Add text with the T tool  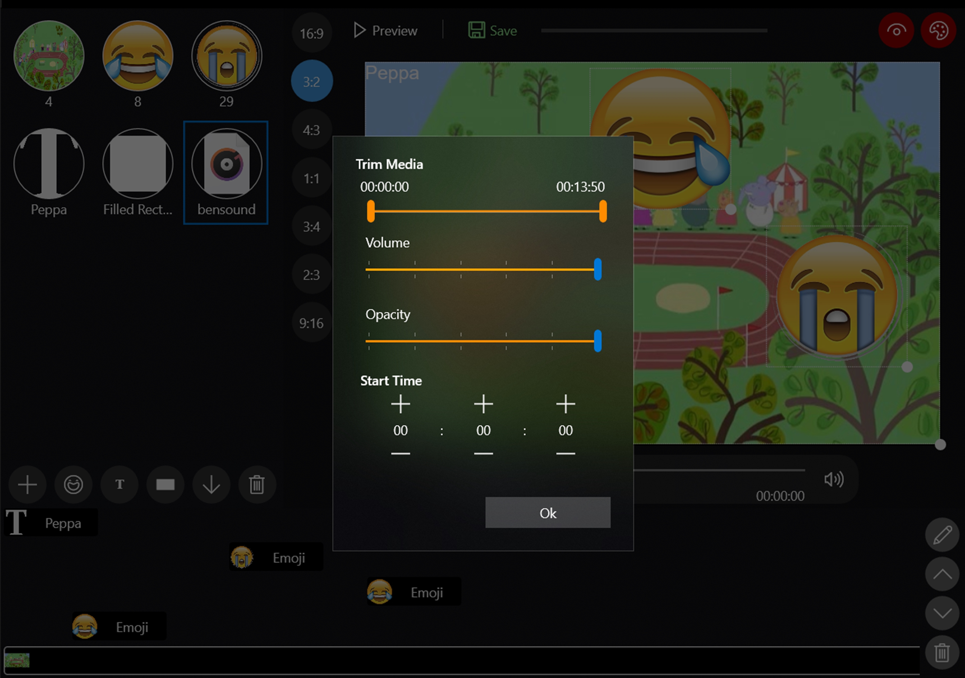click(x=119, y=485)
